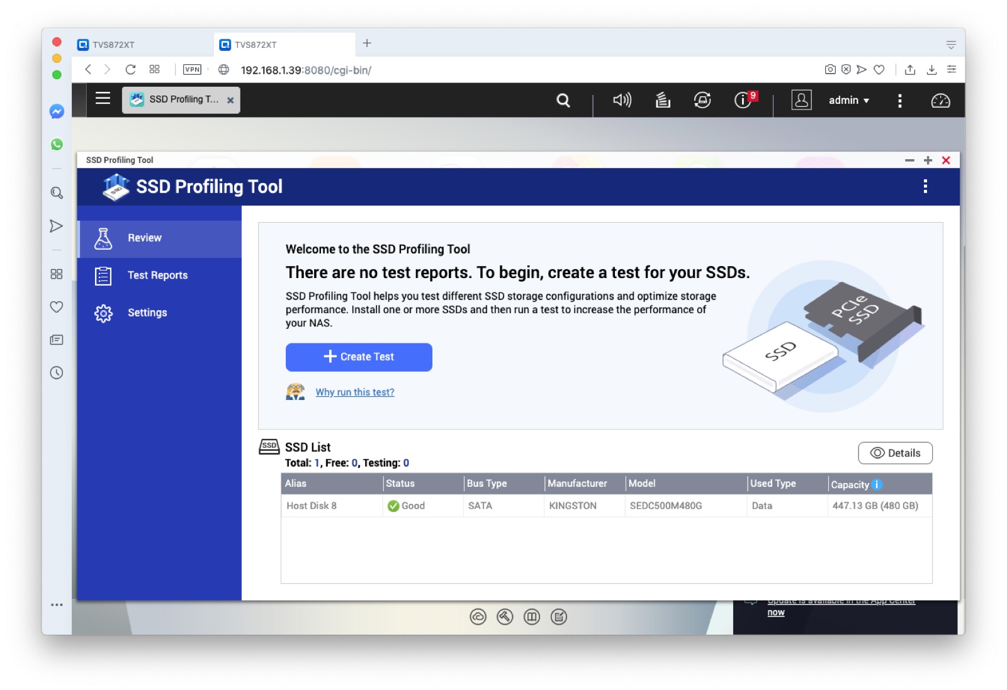Image resolution: width=1007 pixels, height=690 pixels.
Task: Take a browser snapshot with camera icon
Action: 830,70
